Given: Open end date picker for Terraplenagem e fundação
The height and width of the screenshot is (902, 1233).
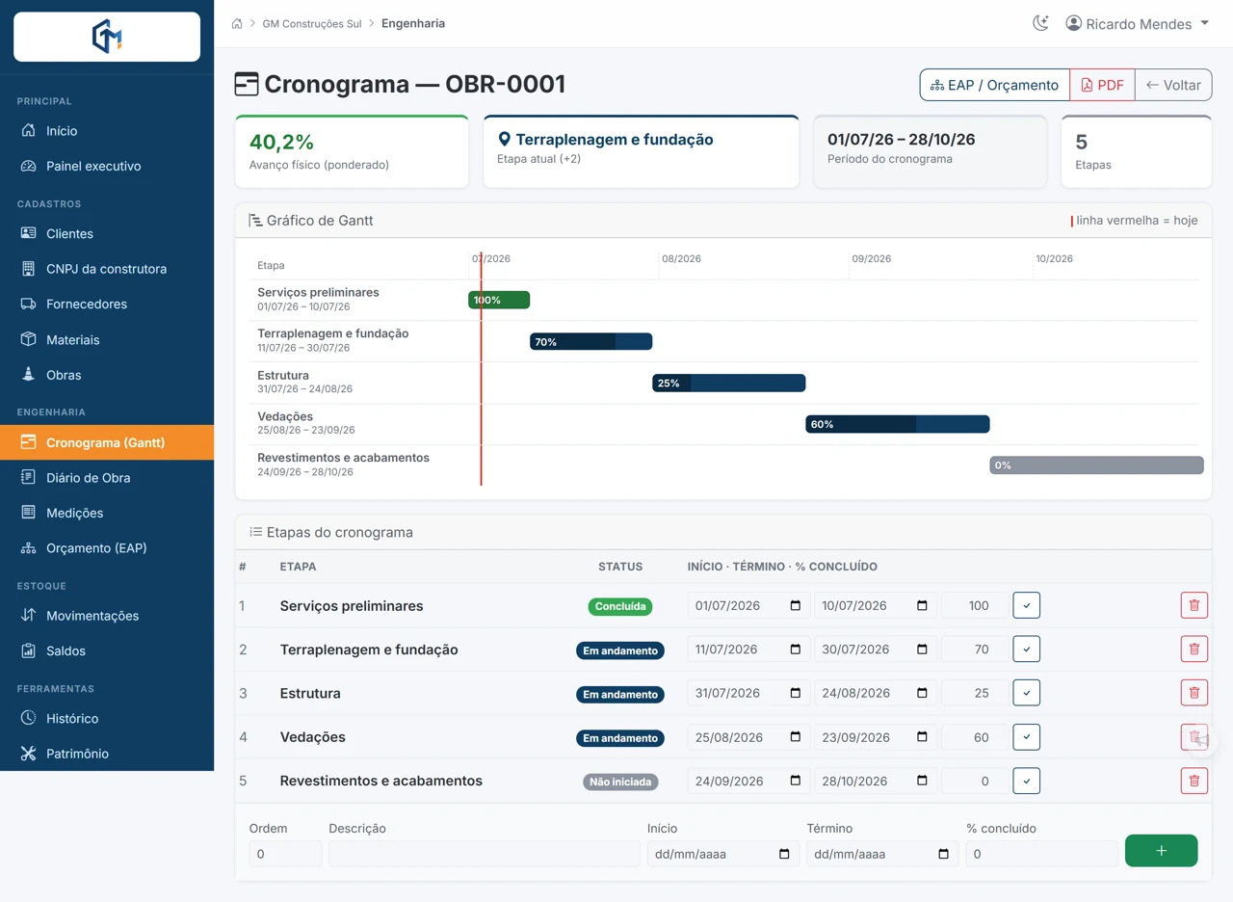Looking at the screenshot, I should [922, 650].
